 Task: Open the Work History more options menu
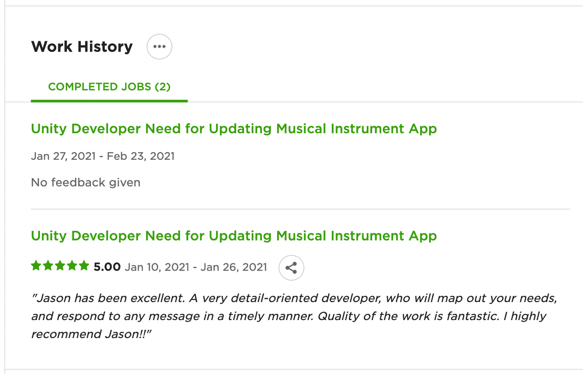tap(159, 47)
